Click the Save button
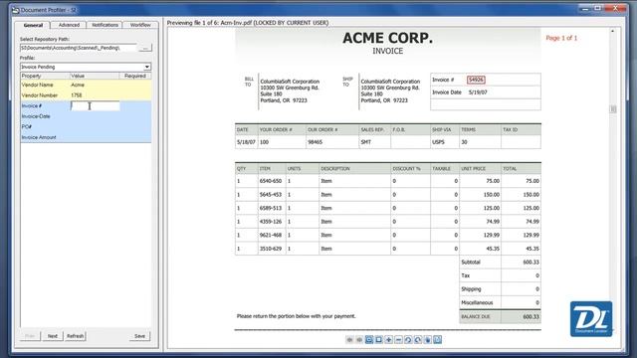The image size is (637, 358). pyautogui.click(x=139, y=336)
